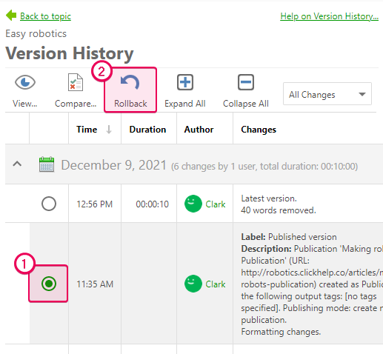Click the green back arrow icon
Viewport: 383px width, 354px height.
11,16
